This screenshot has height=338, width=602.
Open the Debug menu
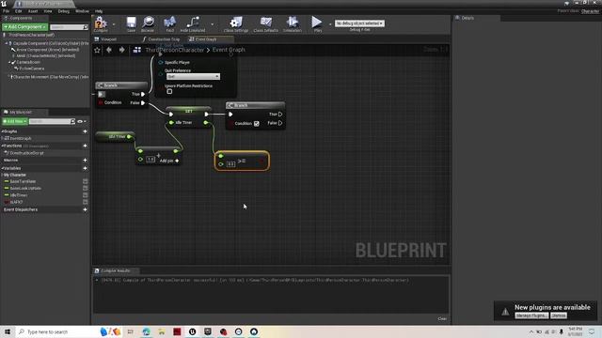click(x=64, y=11)
